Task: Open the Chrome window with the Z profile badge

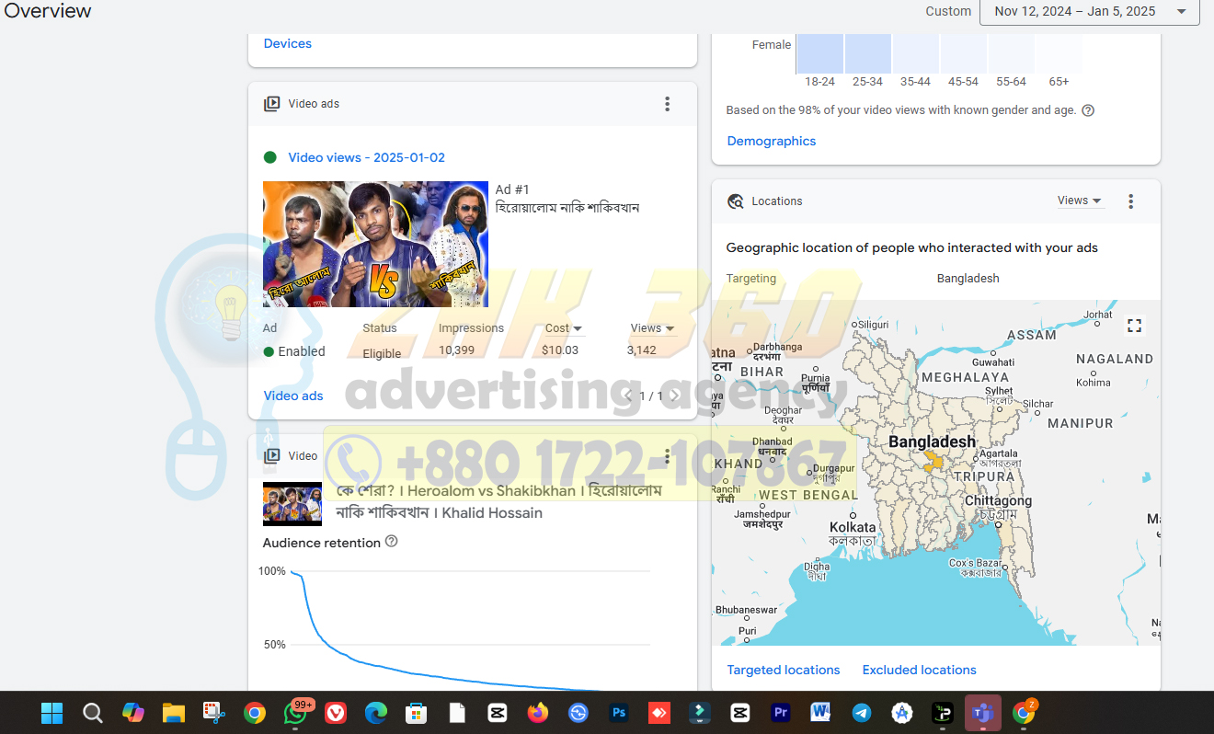Action: coord(1024,713)
